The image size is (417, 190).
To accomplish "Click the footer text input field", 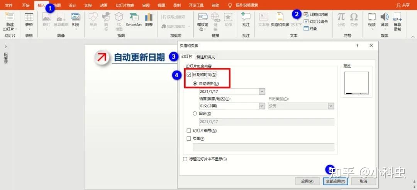I will 263,147.
